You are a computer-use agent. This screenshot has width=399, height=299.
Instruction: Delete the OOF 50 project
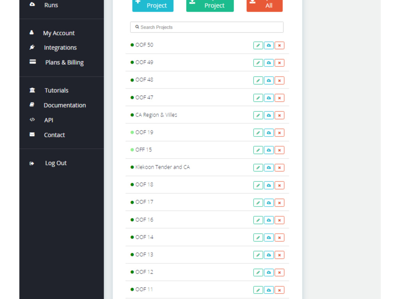click(279, 45)
